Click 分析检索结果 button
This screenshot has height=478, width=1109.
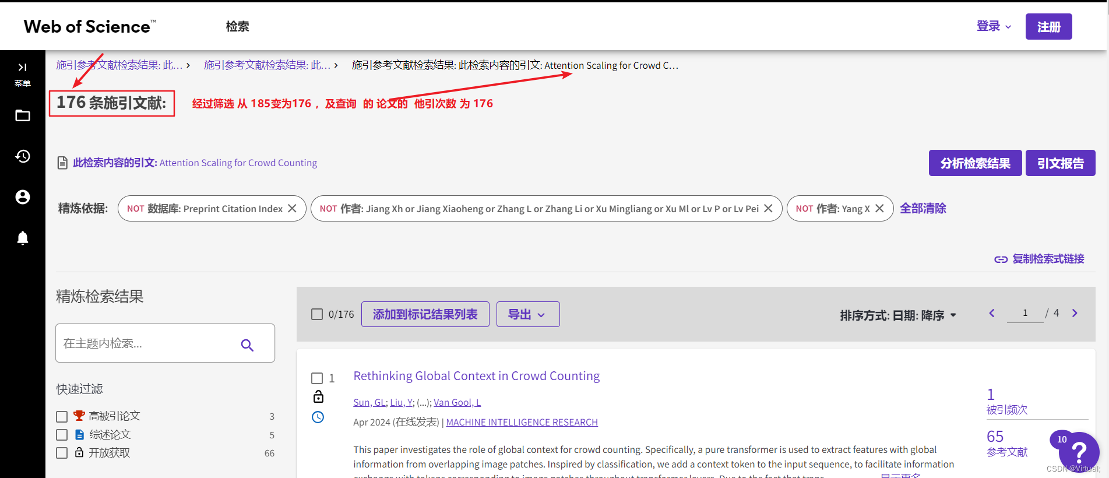tap(975, 163)
